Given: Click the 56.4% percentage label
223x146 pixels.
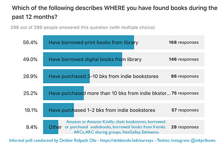Looking at the screenshot, I should click(x=30, y=42).
